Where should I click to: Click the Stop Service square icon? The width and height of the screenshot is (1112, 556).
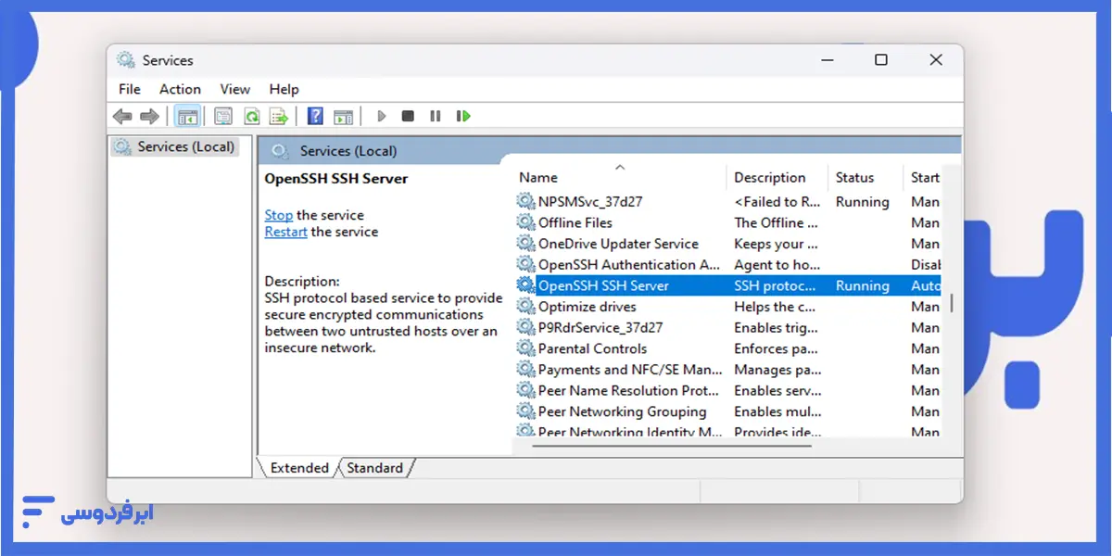click(x=408, y=116)
